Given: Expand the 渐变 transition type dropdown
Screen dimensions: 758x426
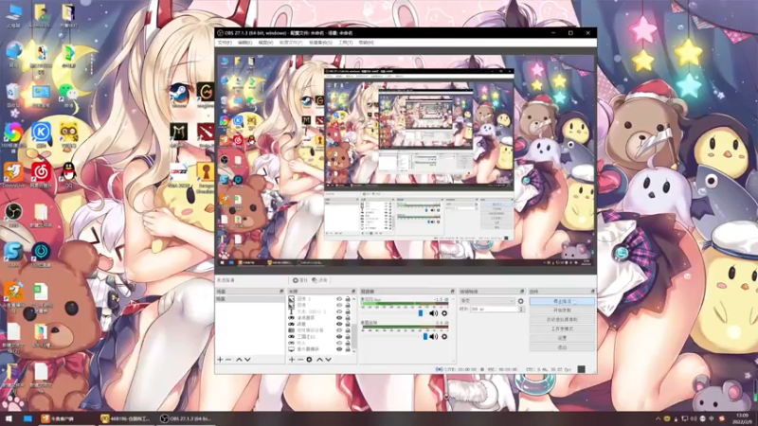Looking at the screenshot, I should pyautogui.click(x=487, y=301).
